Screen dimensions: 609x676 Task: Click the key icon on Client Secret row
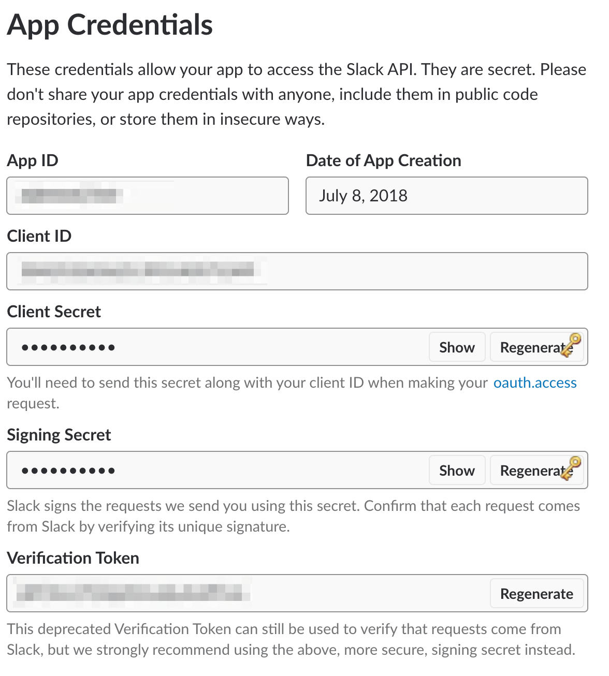(571, 345)
